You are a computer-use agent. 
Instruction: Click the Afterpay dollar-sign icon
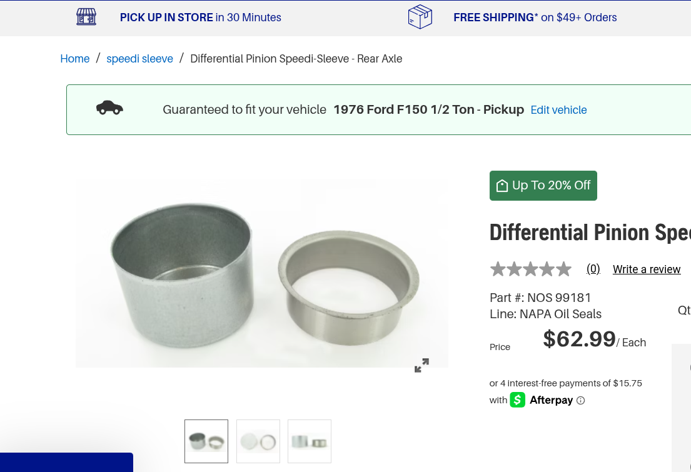pyautogui.click(x=517, y=399)
